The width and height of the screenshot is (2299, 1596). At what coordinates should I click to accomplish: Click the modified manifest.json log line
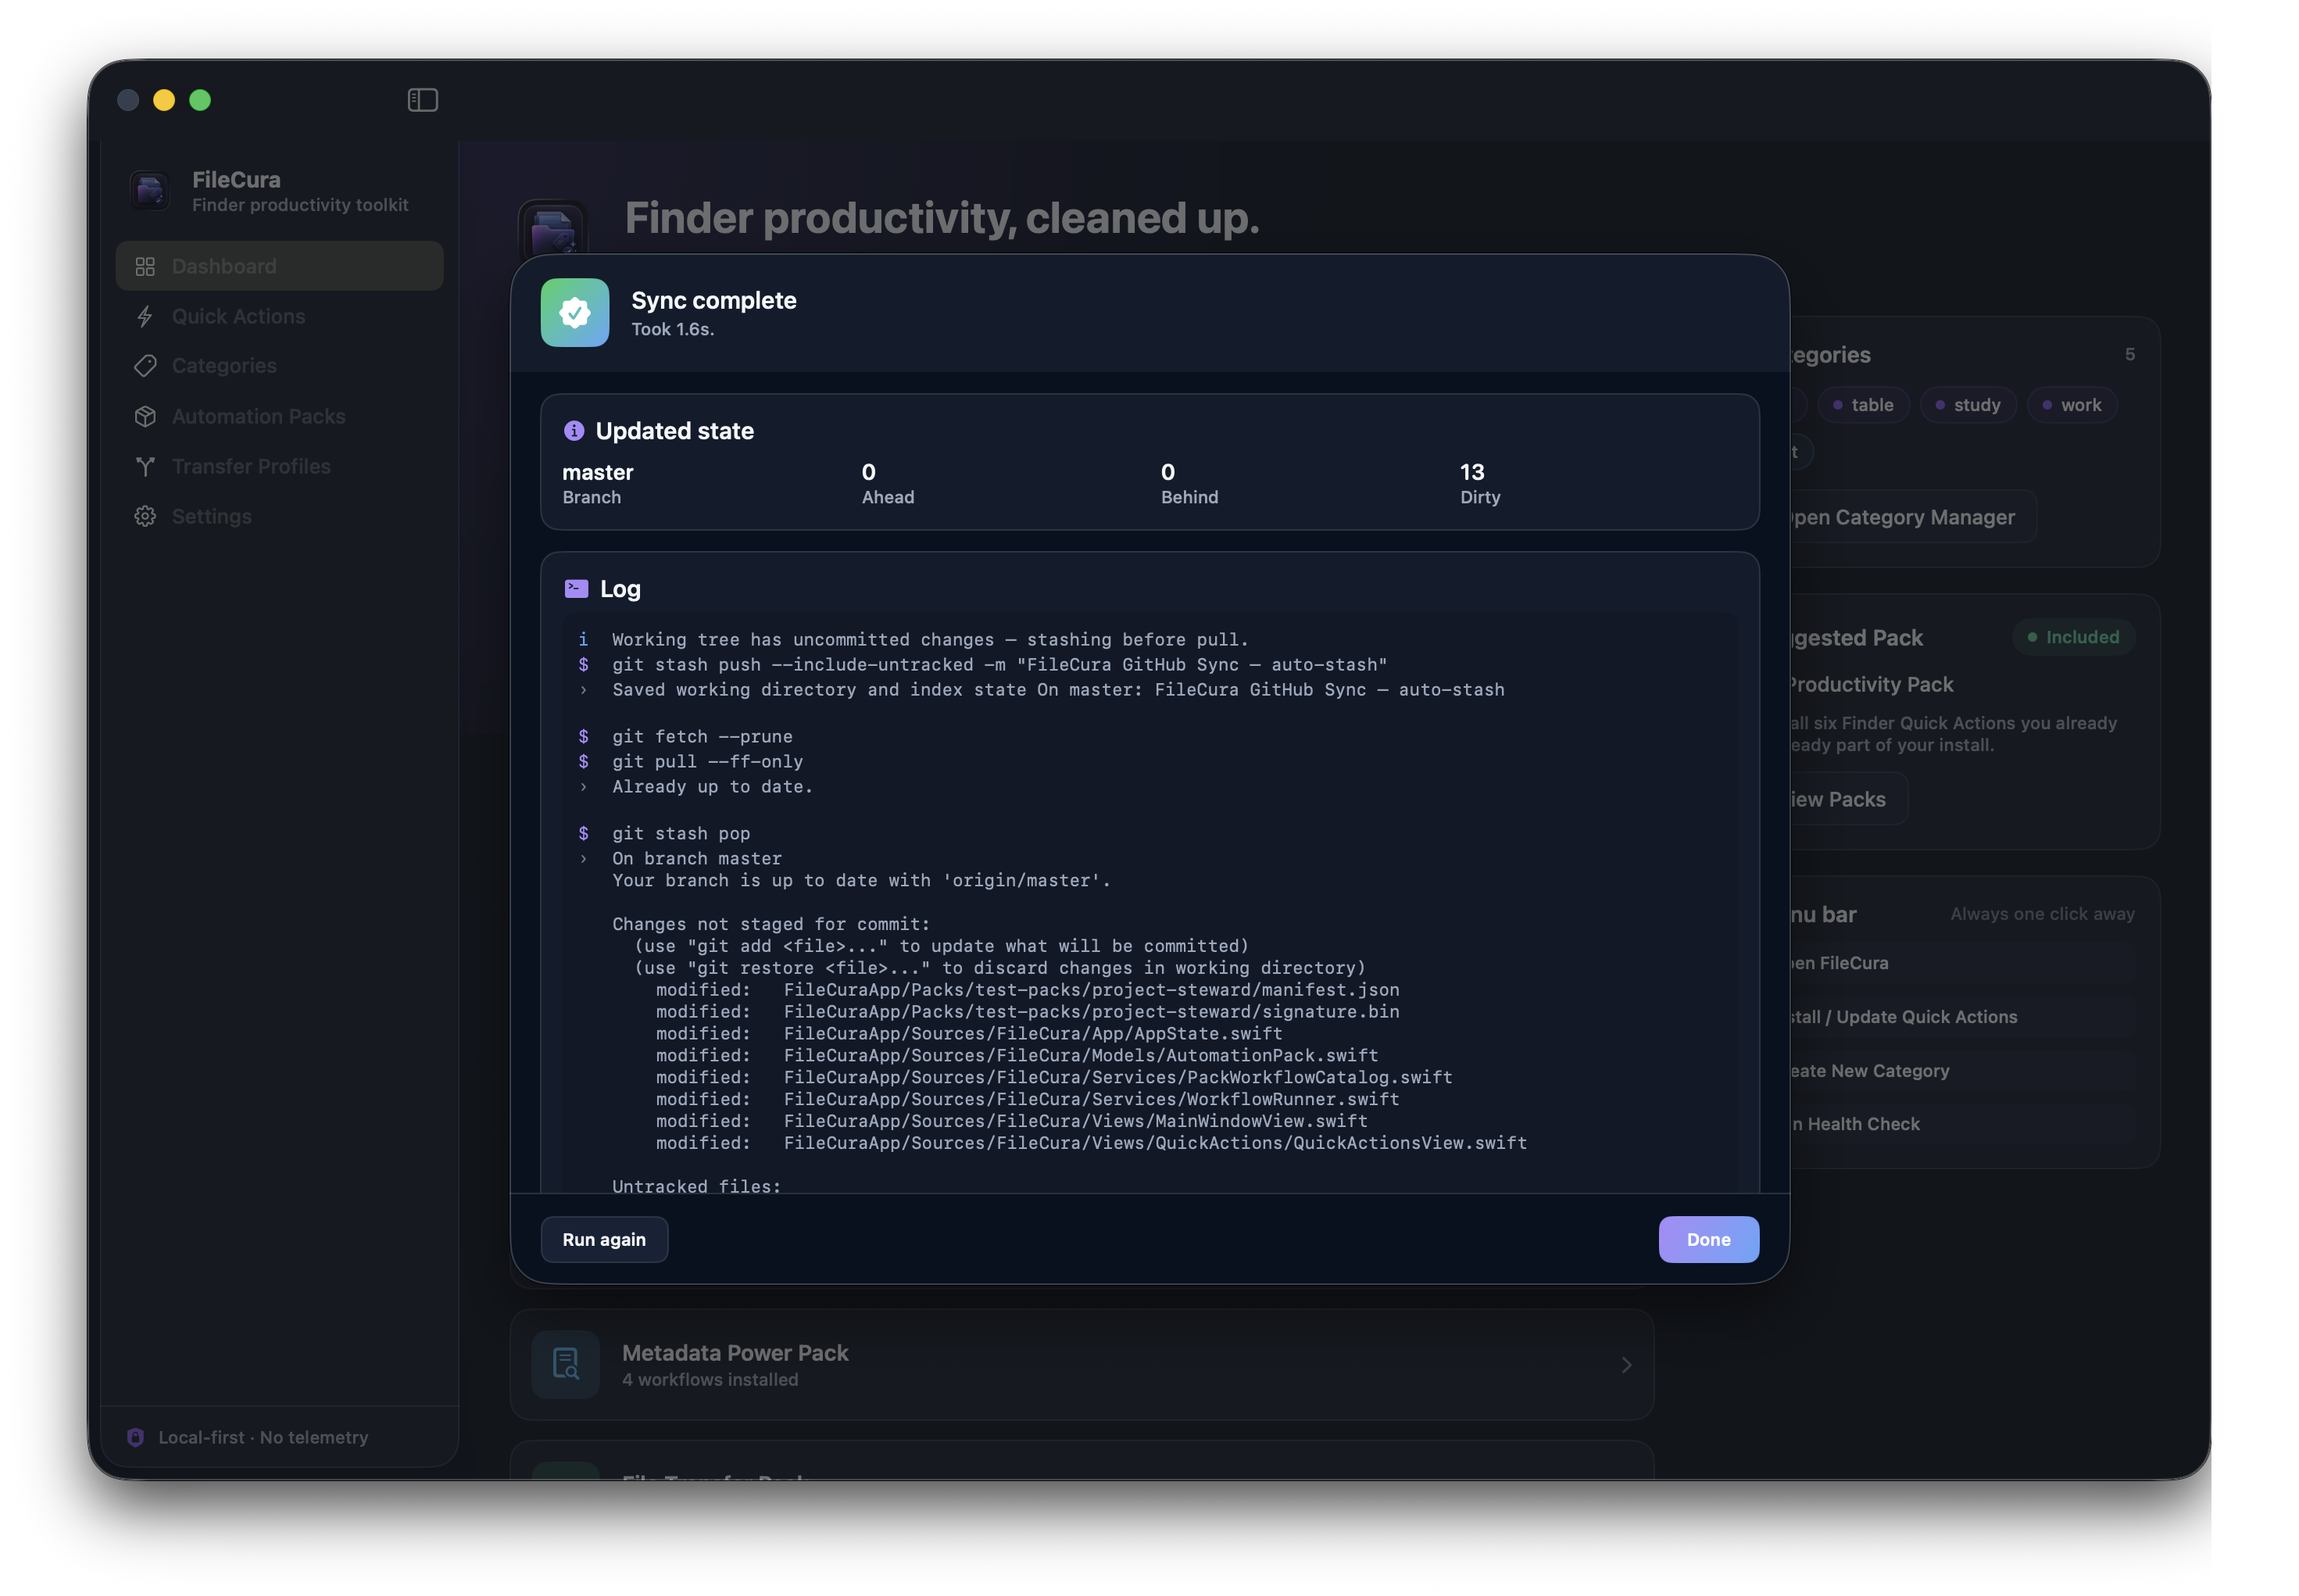[x=1027, y=989]
